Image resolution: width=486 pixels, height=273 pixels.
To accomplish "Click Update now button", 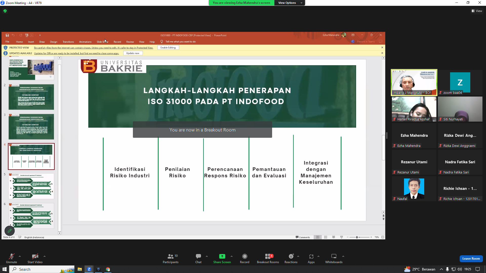I will [x=133, y=53].
